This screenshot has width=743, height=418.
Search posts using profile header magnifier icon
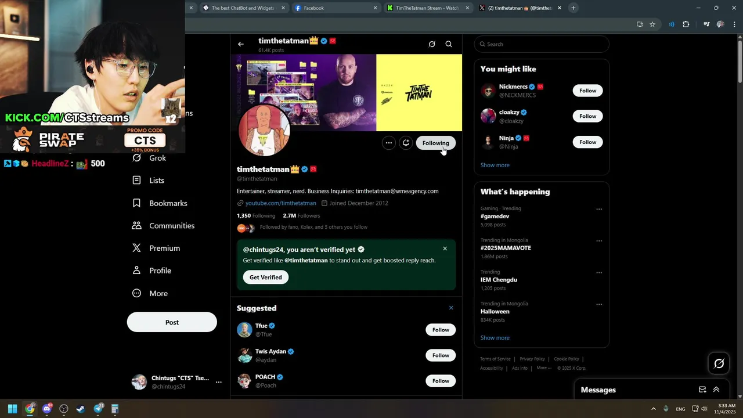[449, 44]
